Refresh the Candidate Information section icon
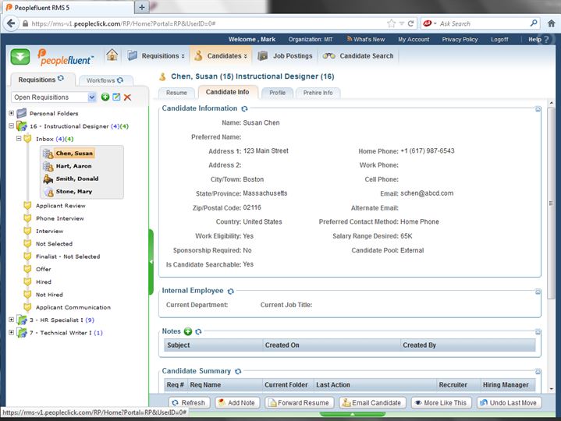Viewport: 561px width, 421px height. 244,109
